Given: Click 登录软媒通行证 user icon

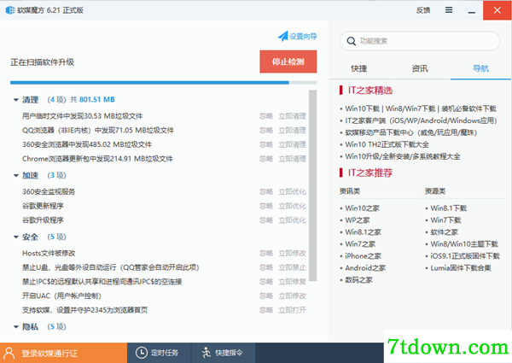Looking at the screenshot, I should click(x=9, y=354).
